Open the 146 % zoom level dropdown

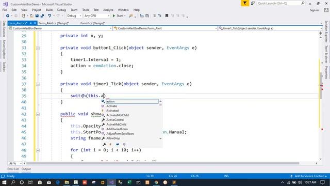point(15,163)
